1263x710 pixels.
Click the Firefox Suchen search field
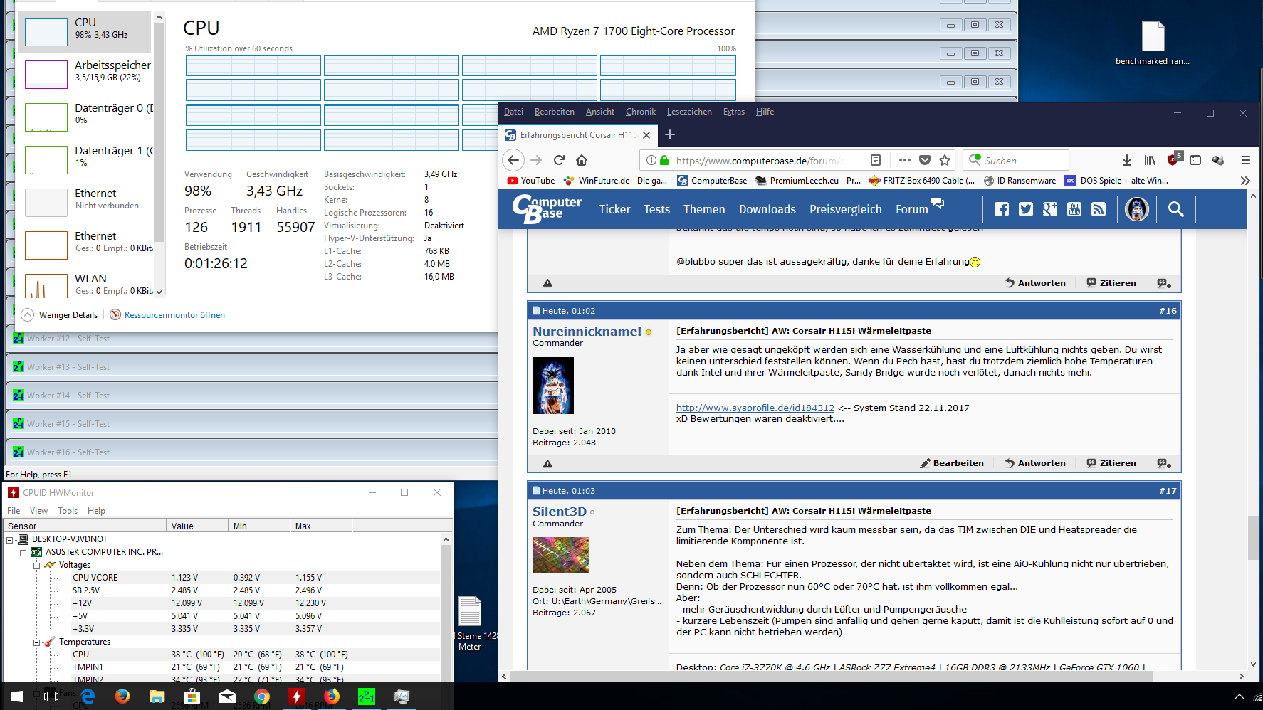pos(1016,160)
